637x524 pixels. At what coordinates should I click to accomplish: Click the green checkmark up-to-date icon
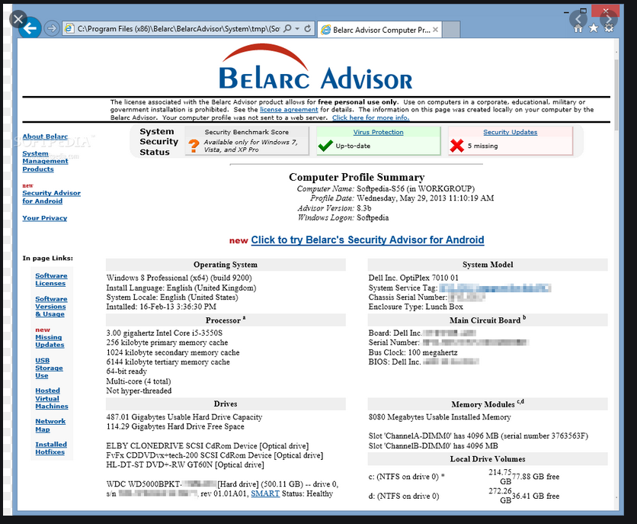click(326, 146)
